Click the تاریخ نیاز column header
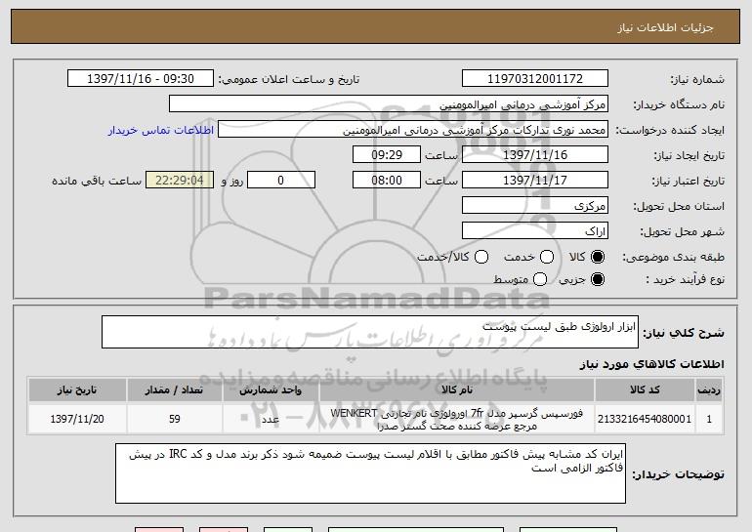The image size is (752, 532). coord(77,390)
